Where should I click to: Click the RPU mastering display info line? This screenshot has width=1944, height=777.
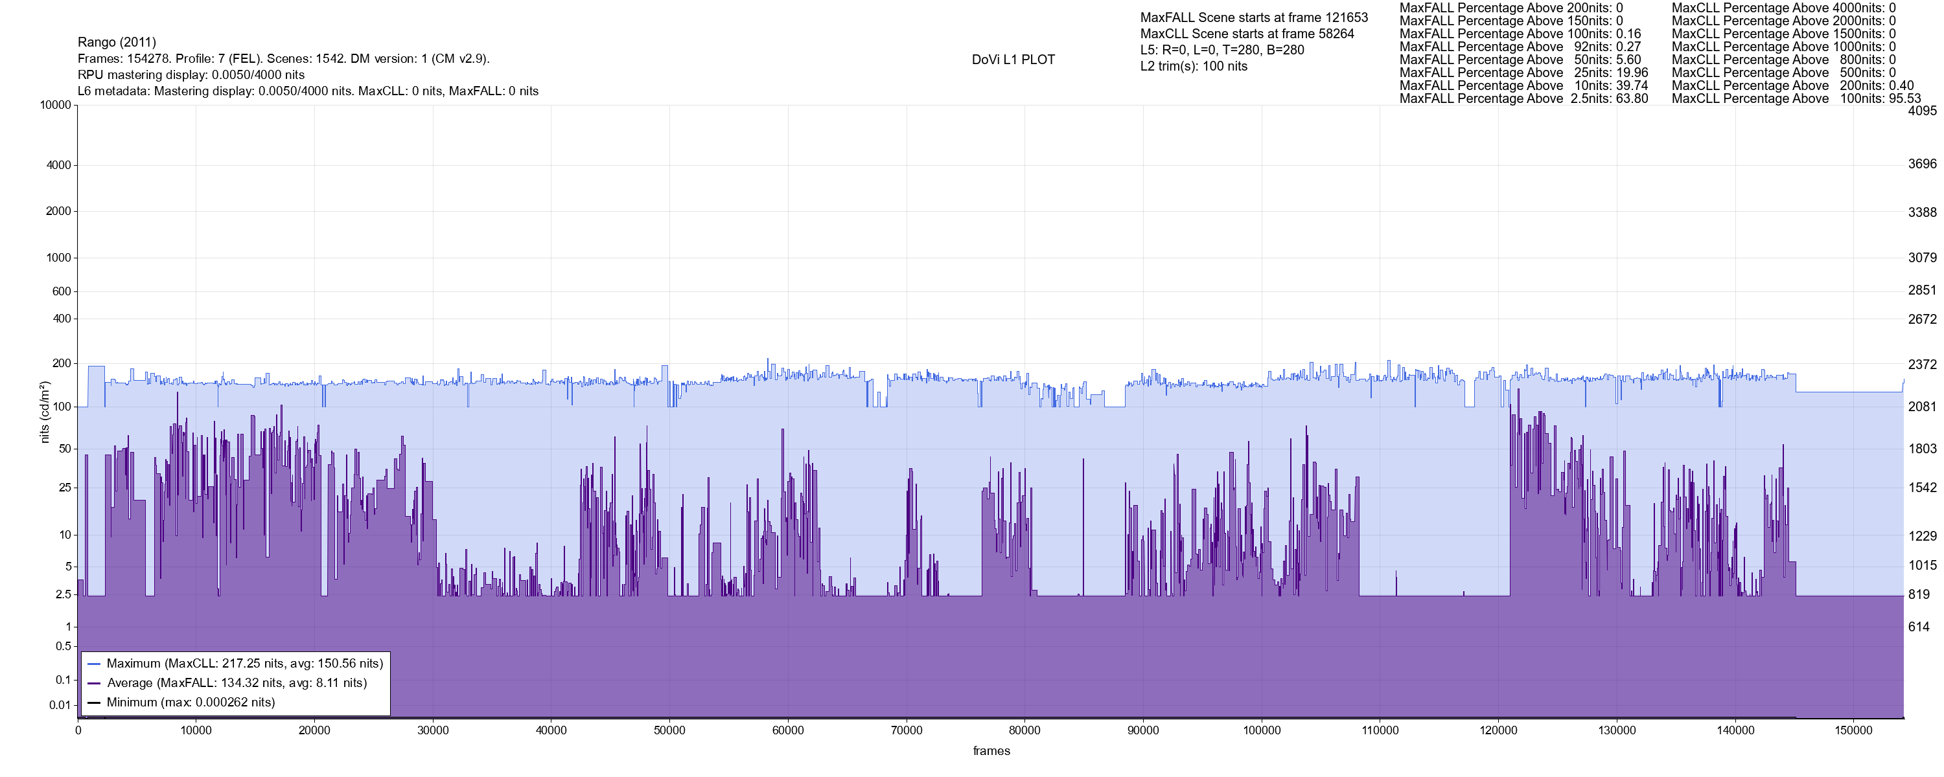(191, 74)
